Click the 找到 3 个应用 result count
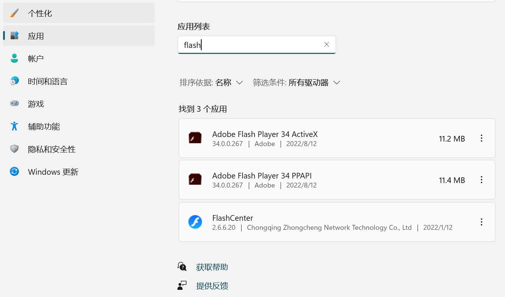Viewport: 505px width, 297px height. (203, 109)
